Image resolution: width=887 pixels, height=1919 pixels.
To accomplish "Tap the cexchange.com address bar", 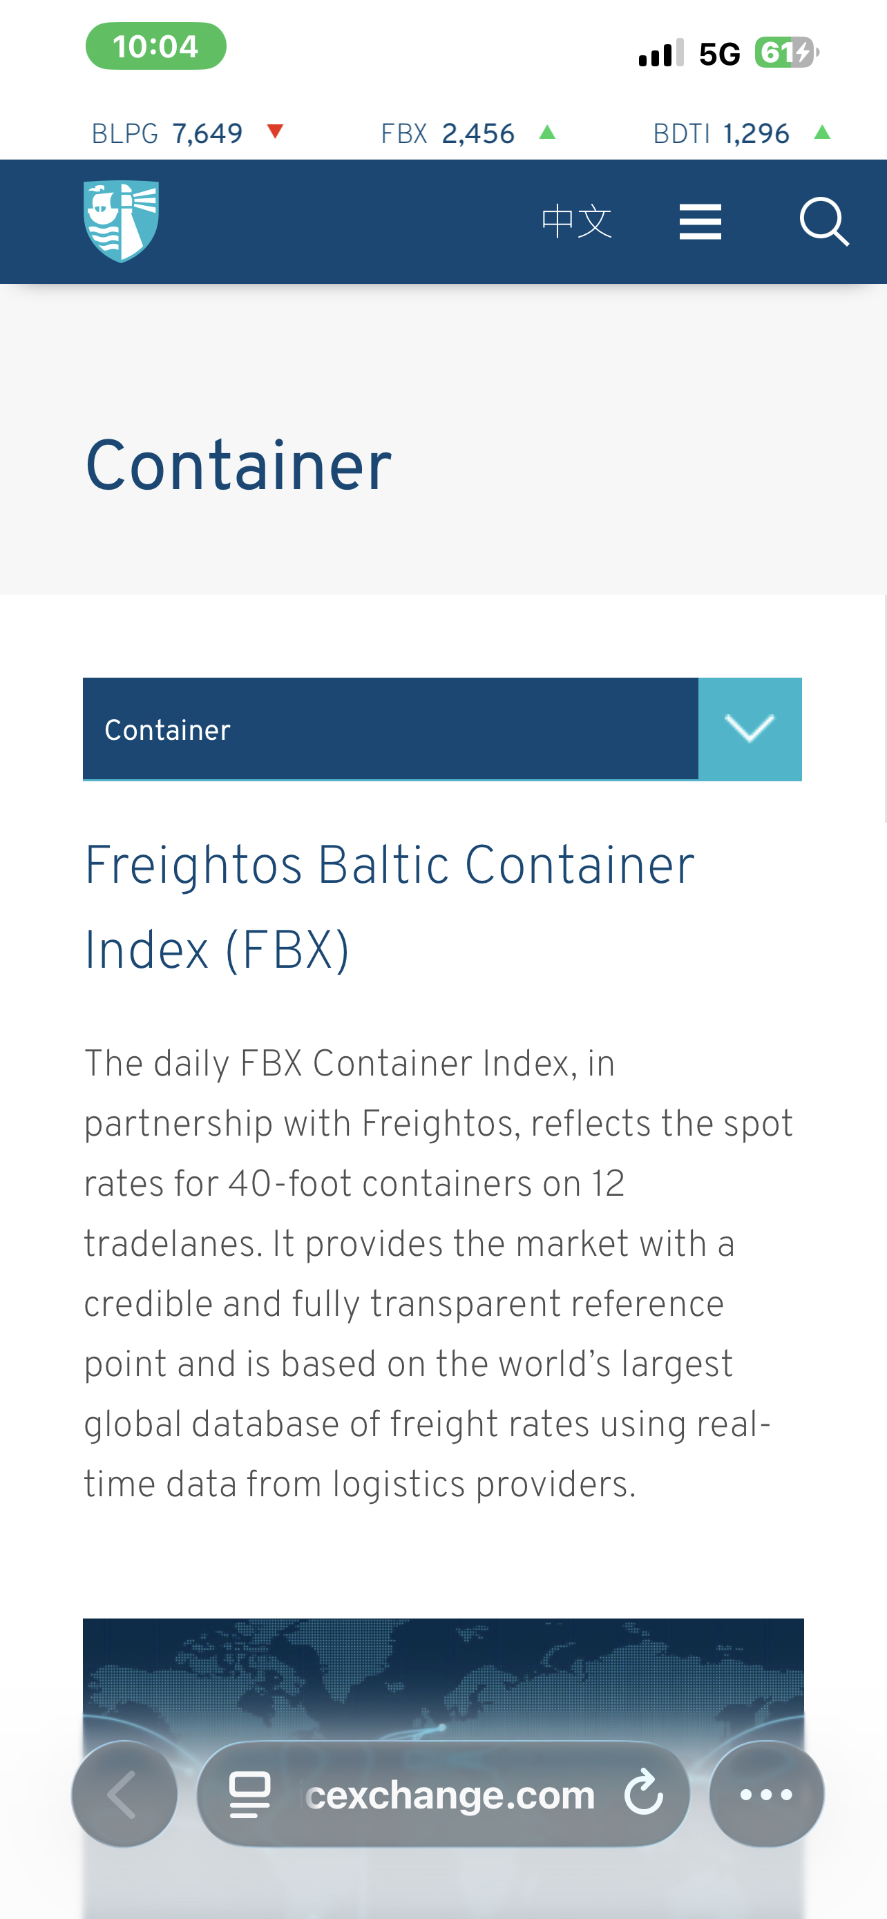I will [x=443, y=1794].
